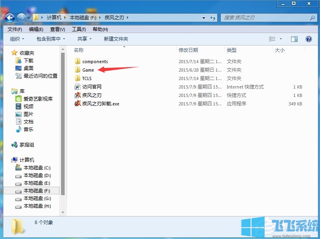Click the change view icon
Screen dimensions: 320x239
click(x=272, y=39)
